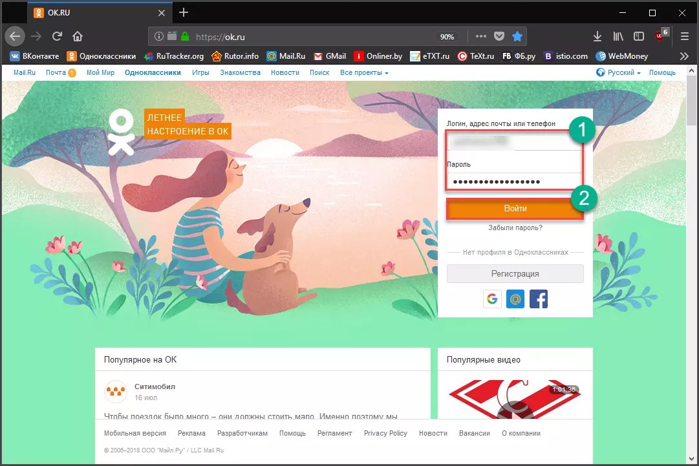The image size is (699, 466).
Task: Open the TeXt.ru bookmark
Action: click(x=476, y=56)
